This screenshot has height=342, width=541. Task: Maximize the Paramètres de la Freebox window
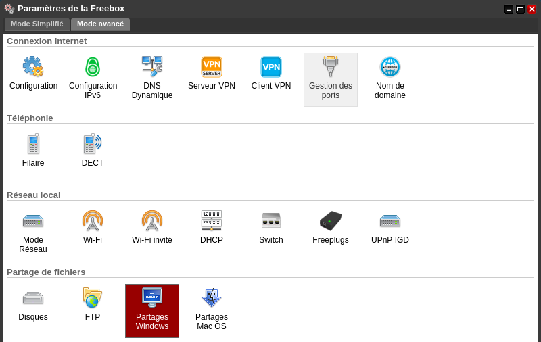click(520, 9)
